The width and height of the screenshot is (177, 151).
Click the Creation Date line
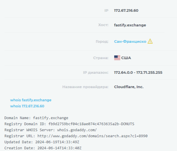point(43,148)
